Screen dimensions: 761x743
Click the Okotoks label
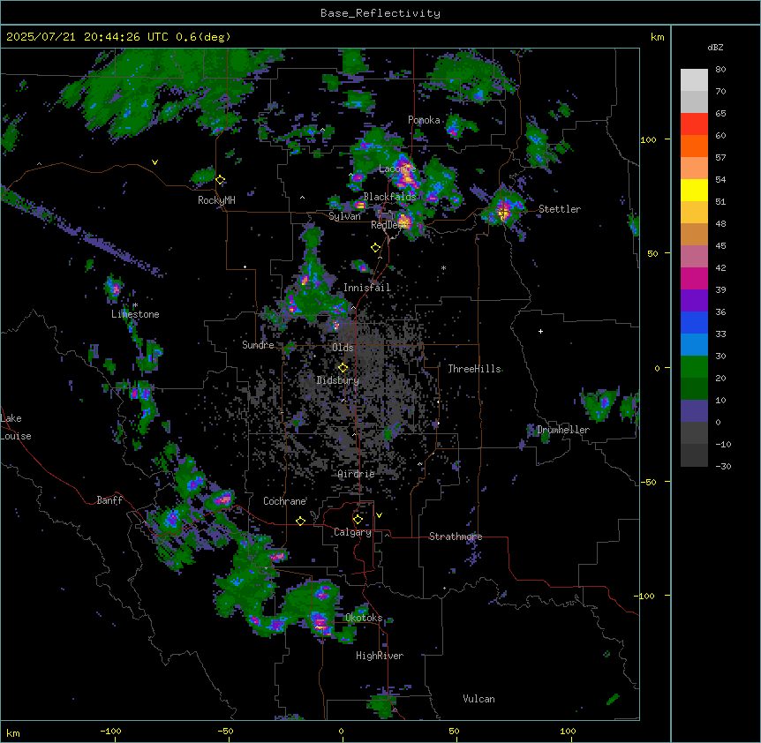tap(364, 618)
